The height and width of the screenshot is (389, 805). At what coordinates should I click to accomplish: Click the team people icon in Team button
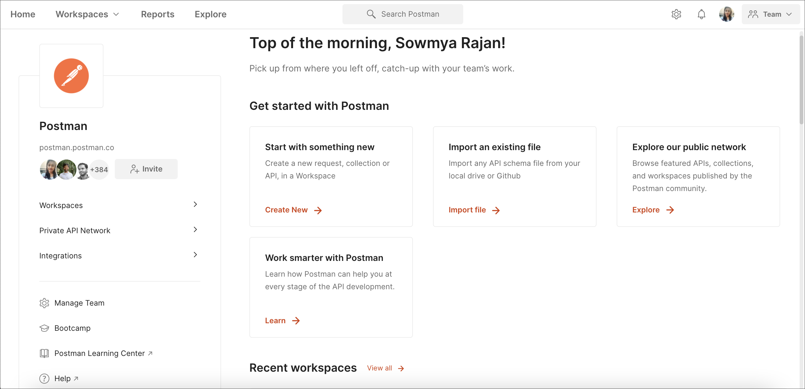pyautogui.click(x=753, y=14)
